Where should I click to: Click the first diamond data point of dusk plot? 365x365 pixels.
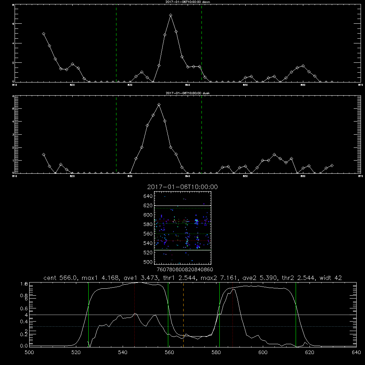click(x=43, y=154)
